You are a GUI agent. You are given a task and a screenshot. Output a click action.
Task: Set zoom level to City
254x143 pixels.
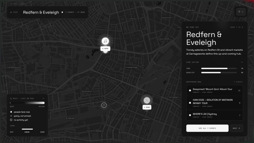[12, 132]
